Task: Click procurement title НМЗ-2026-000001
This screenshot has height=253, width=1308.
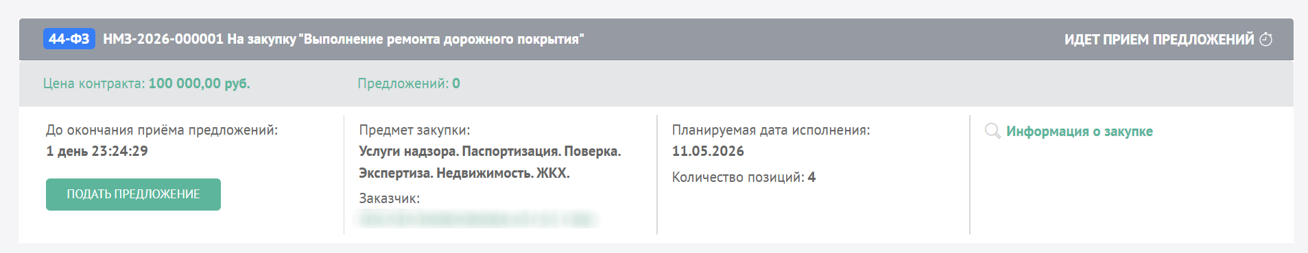Action: pyautogui.click(x=344, y=39)
